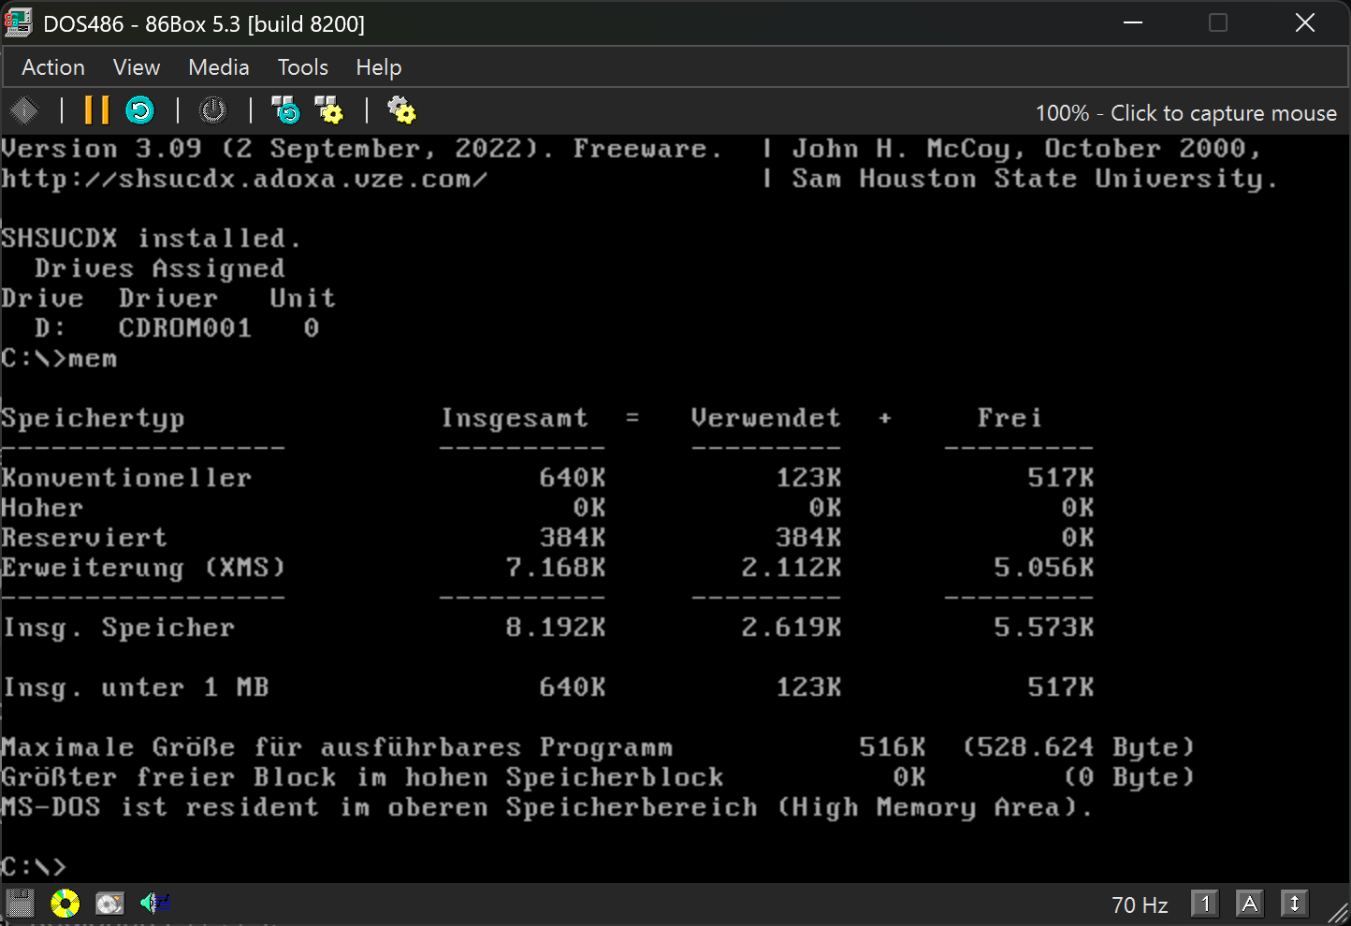Minimize the 86Box window
Viewport: 1351px width, 926px height.
(x=1134, y=23)
